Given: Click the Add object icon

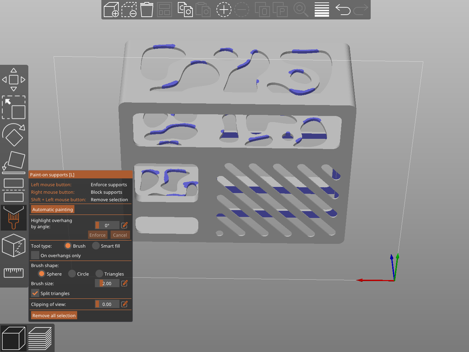Looking at the screenshot, I should coord(111,10).
